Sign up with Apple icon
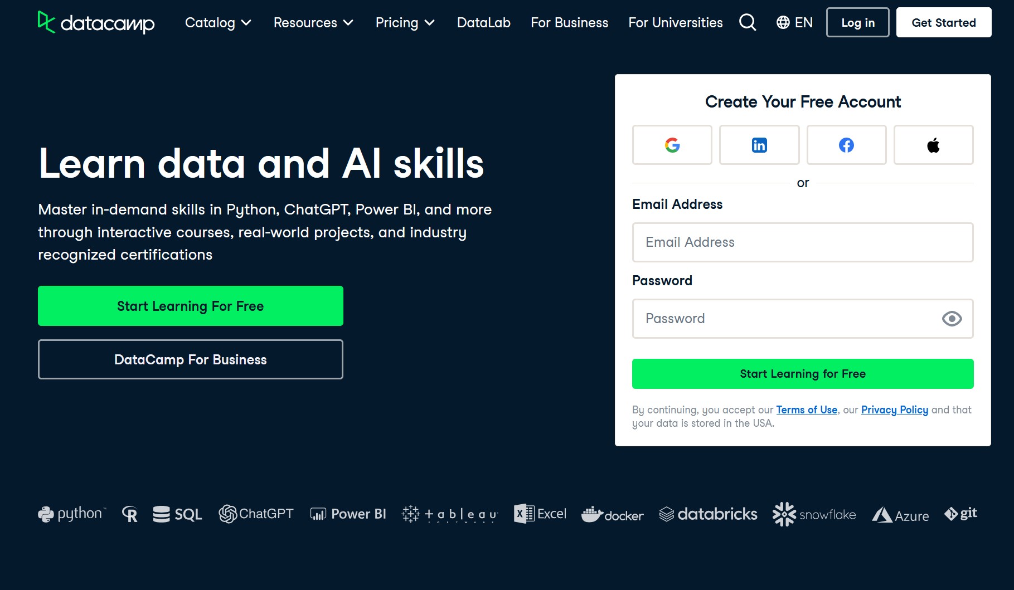The image size is (1014, 590). coord(934,145)
